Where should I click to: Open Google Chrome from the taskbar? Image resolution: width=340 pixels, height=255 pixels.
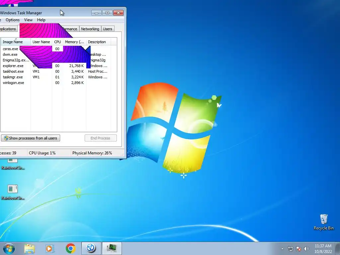pyautogui.click(x=70, y=248)
